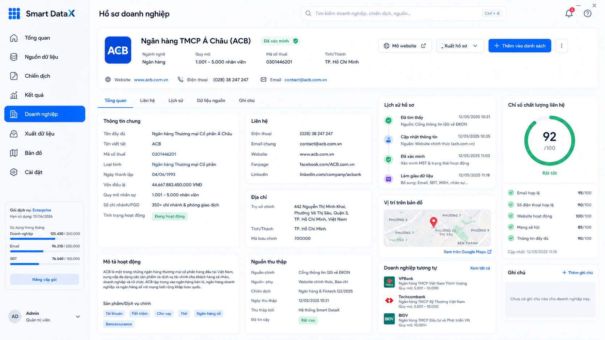Click the Bản đồ map icon
Viewport: 605px width, 340px height.
pyautogui.click(x=14, y=153)
